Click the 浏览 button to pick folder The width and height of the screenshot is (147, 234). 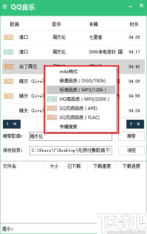[x=132, y=151]
